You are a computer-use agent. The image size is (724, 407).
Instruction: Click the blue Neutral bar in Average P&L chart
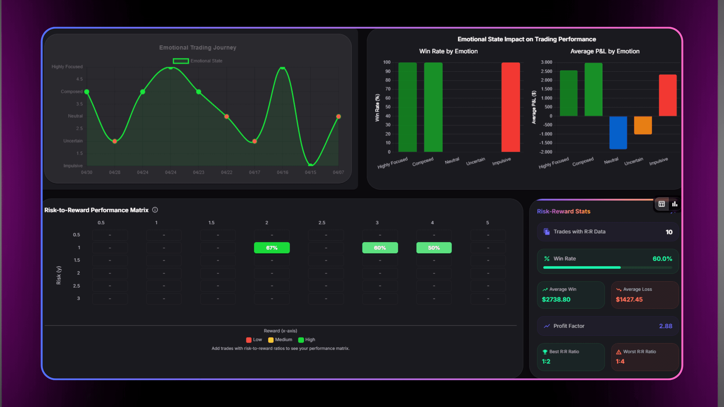[x=618, y=133]
